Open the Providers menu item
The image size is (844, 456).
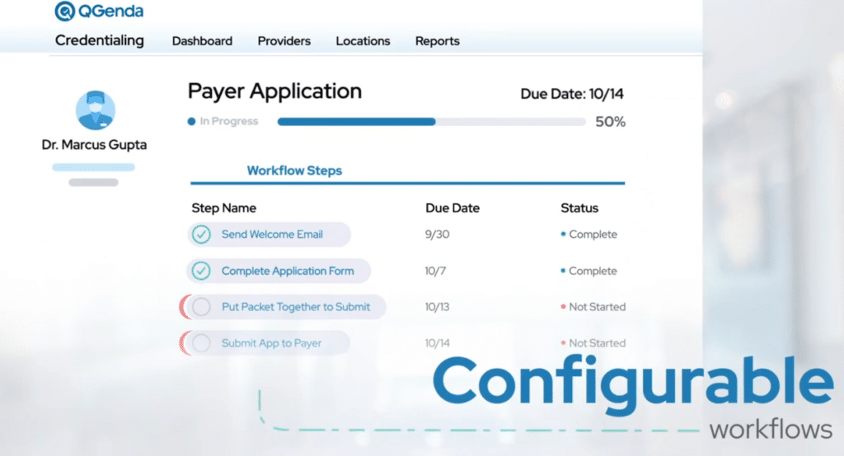point(284,41)
